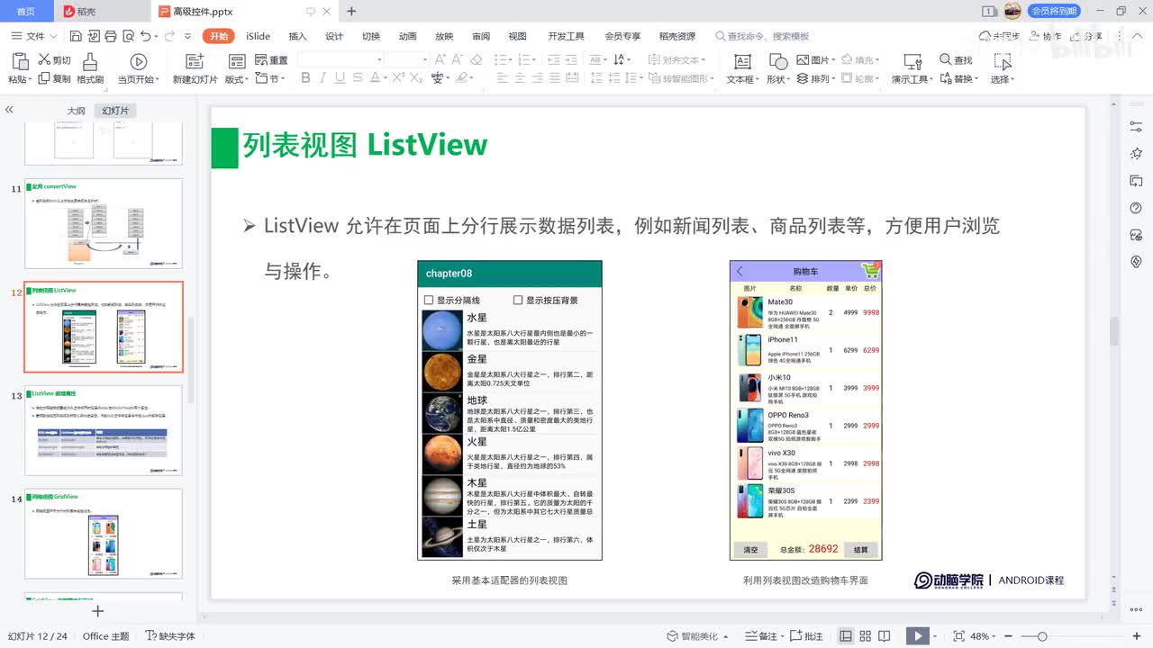This screenshot has width=1153, height=648.
Task: Open the Insert (插入) ribbon tab
Action: [297, 36]
